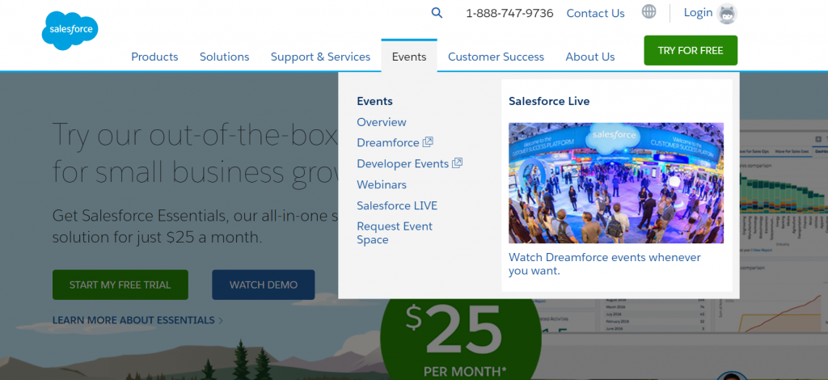
Task: Go to Webinars
Action: point(382,184)
